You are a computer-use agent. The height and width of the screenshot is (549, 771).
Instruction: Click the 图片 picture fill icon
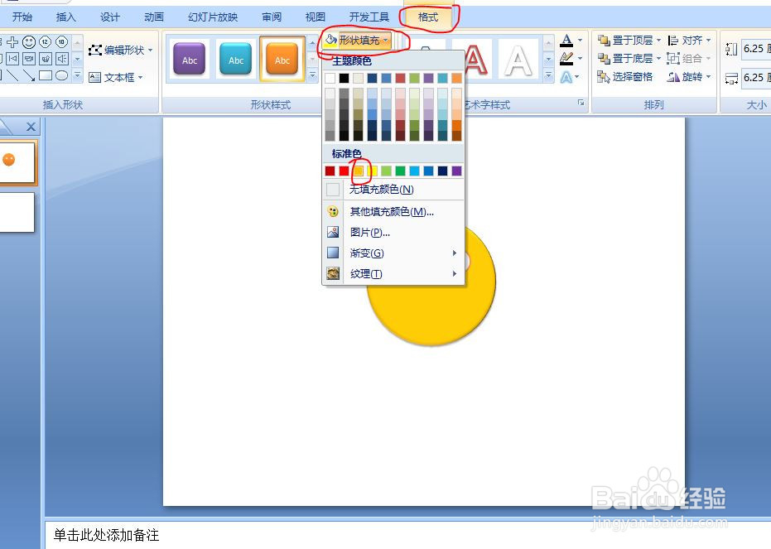pos(333,232)
